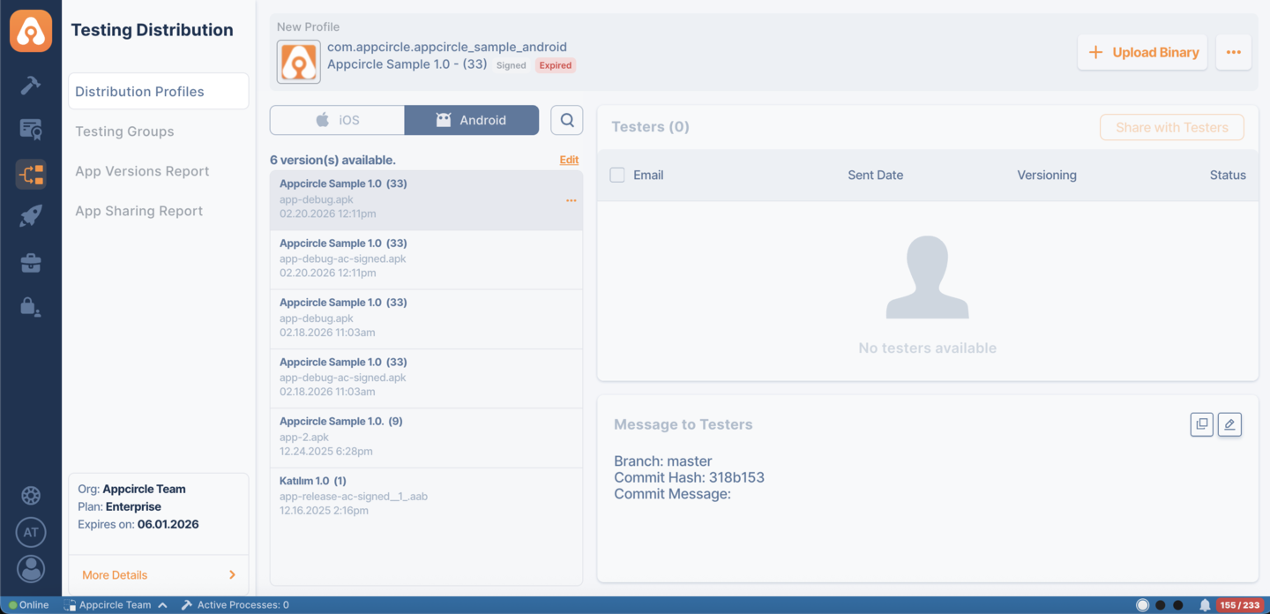Open the App Versions Report section
The height and width of the screenshot is (614, 1270).
142,170
